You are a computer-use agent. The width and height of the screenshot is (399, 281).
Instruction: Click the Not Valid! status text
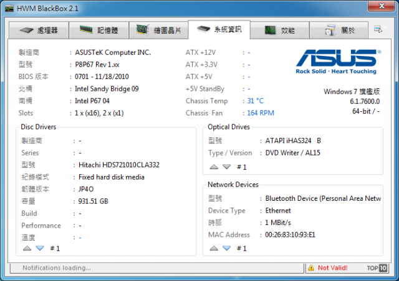tap(332, 268)
